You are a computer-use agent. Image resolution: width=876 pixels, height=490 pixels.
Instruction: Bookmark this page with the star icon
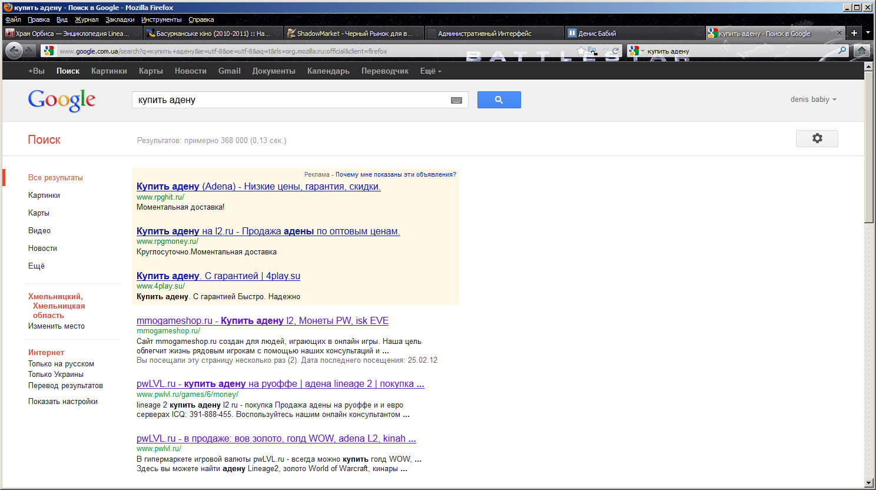(x=581, y=51)
